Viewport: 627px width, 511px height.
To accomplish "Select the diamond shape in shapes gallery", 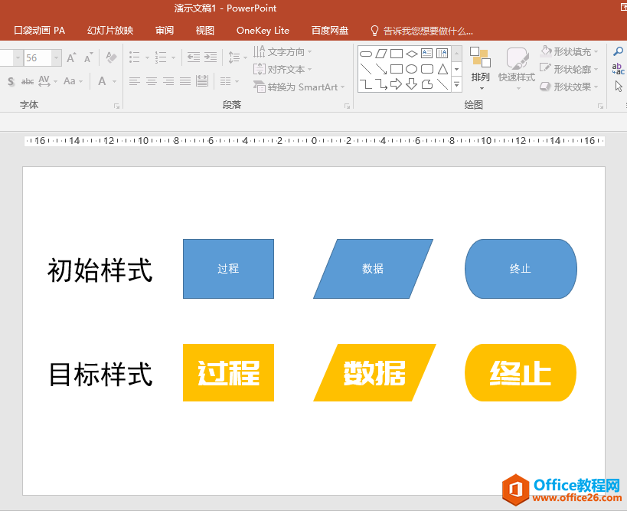I will pos(412,54).
